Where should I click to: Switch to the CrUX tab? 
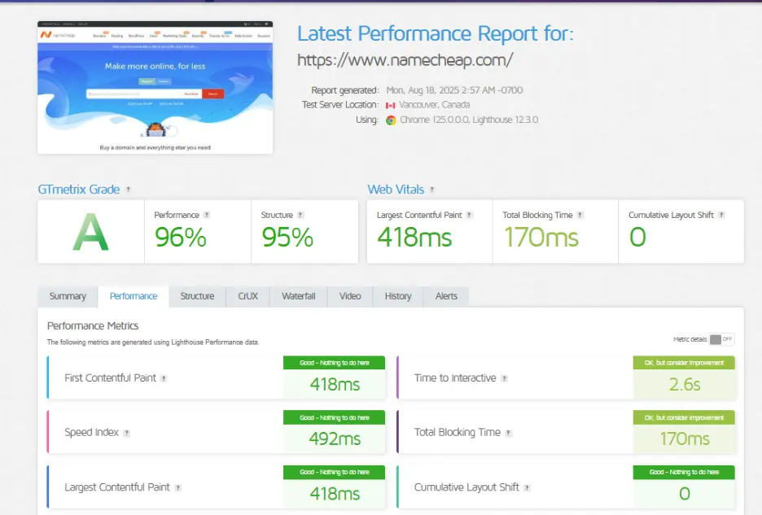pos(247,296)
